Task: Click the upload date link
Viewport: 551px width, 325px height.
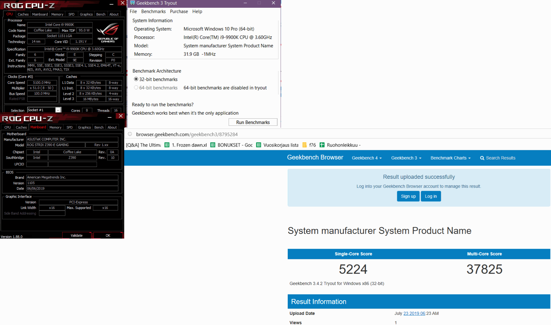Action: (414, 313)
